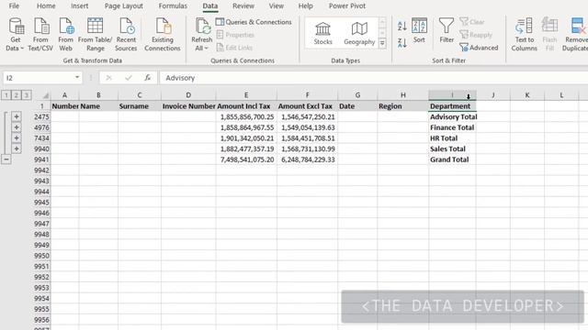Click the Grand Total cell
The height and width of the screenshot is (330, 588).
(x=452, y=159)
